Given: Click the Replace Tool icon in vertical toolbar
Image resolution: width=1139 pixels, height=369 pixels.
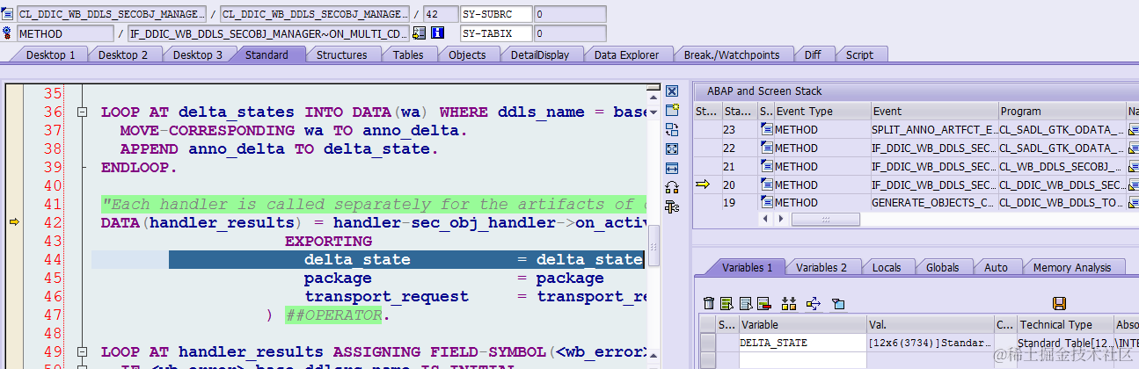Looking at the screenshot, I should coord(672,130).
